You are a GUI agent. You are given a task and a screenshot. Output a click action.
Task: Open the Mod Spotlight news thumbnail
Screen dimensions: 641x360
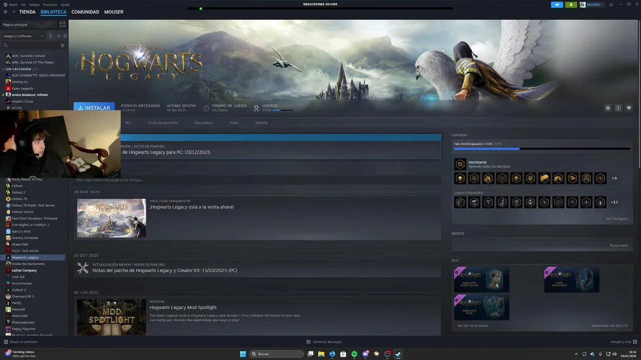click(x=111, y=317)
